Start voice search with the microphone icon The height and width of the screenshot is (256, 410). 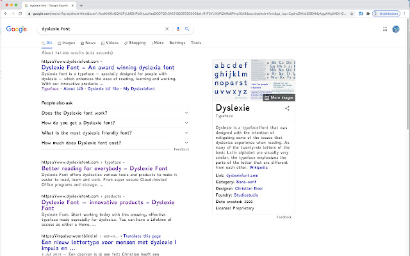[178, 29]
